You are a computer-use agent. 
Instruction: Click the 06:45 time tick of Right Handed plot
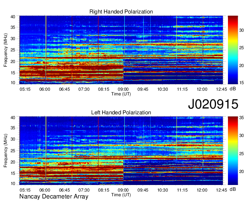click(x=65, y=89)
